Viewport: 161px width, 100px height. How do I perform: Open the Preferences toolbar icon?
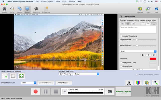point(46,9)
